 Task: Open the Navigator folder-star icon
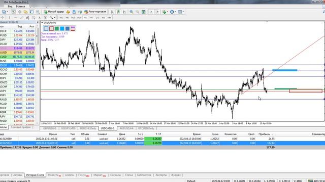click(x=26, y=12)
